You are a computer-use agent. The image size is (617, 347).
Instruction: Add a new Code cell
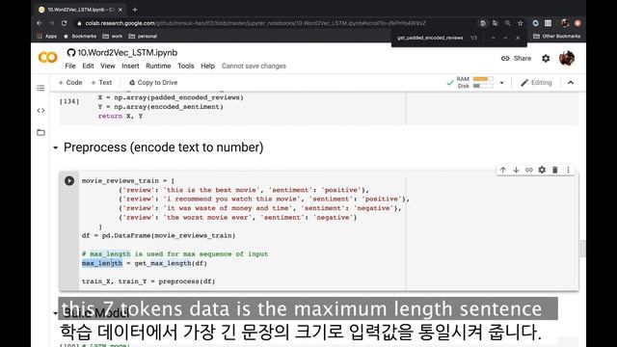click(70, 83)
